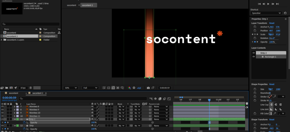The height and width of the screenshot is (132, 290).
Task: Open the 8 bpc color depth setting
Action: tap(23, 88)
